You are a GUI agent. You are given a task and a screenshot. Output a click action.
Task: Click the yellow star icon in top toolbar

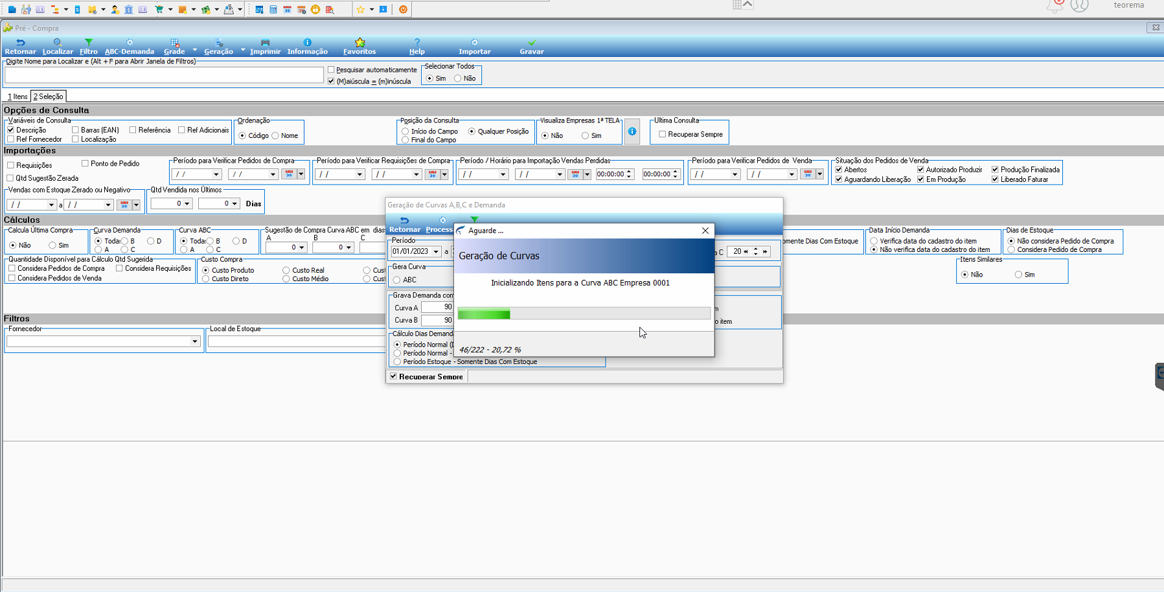click(x=361, y=9)
